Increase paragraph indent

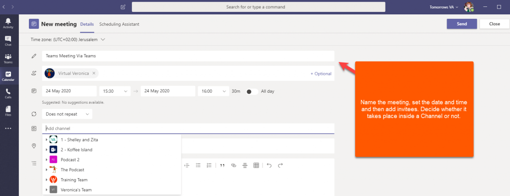pyautogui.click(x=187, y=166)
